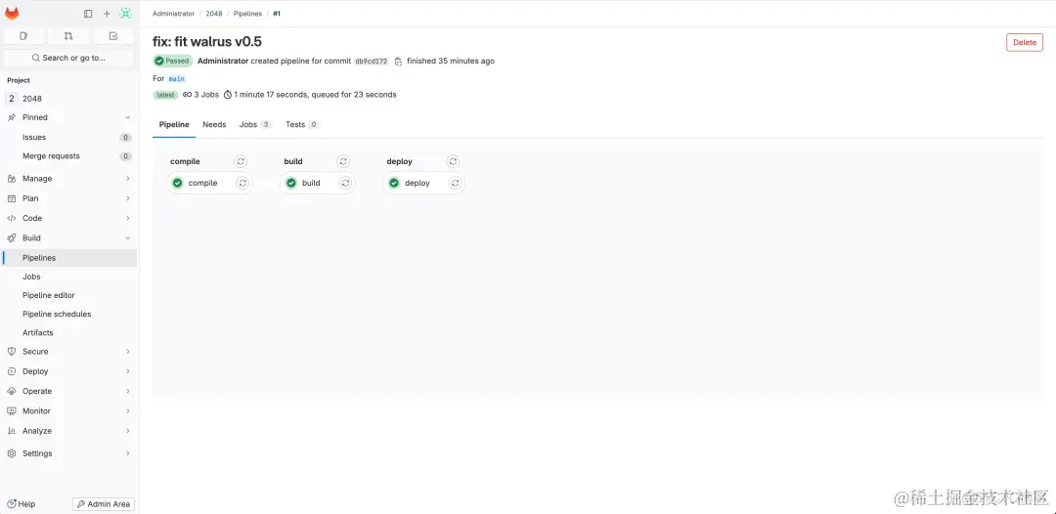
Task: Go to Pipelines in breadcrumb
Action: click(x=247, y=14)
